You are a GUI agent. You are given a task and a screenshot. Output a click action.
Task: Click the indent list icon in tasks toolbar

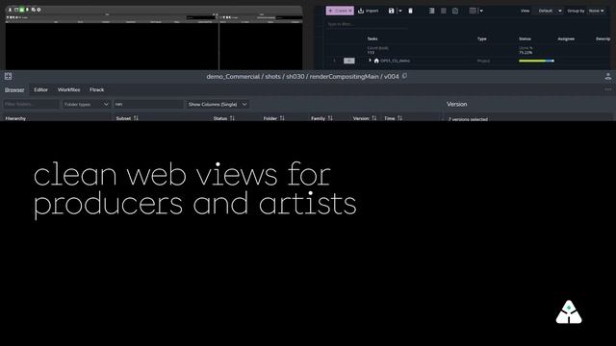[x=432, y=11]
